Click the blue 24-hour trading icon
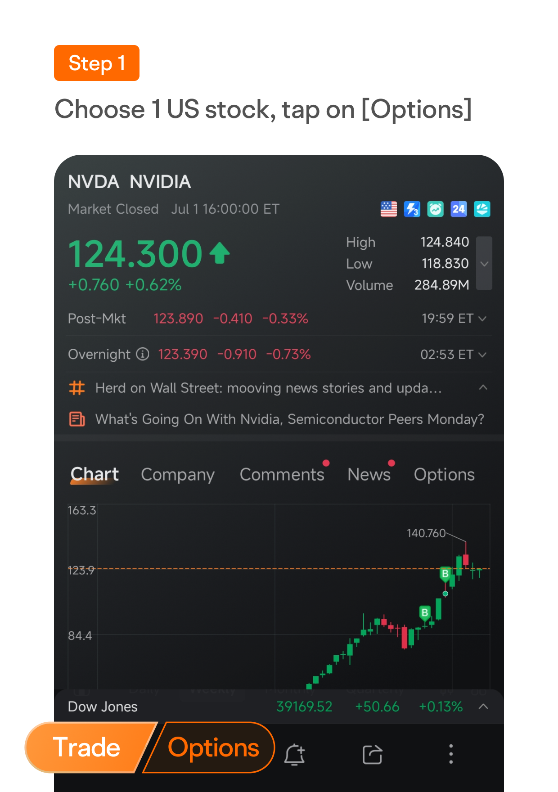This screenshot has width=558, height=792. 459,209
